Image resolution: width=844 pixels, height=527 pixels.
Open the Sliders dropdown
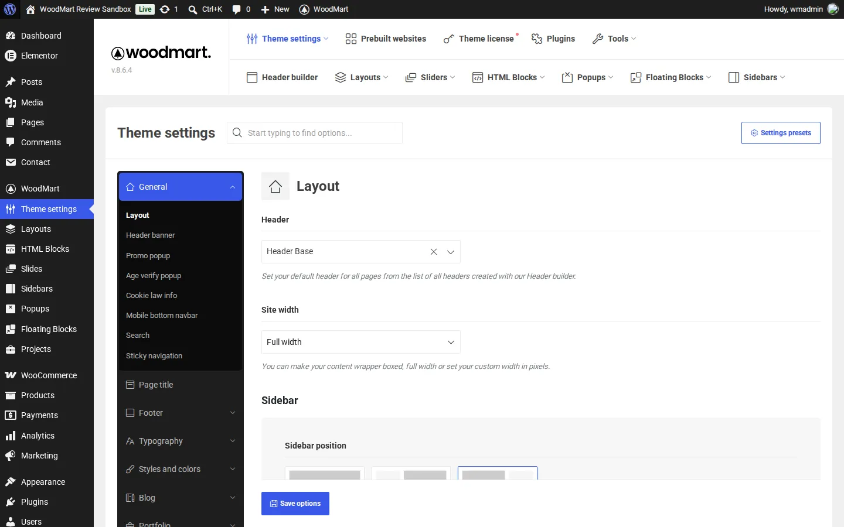pyautogui.click(x=430, y=77)
